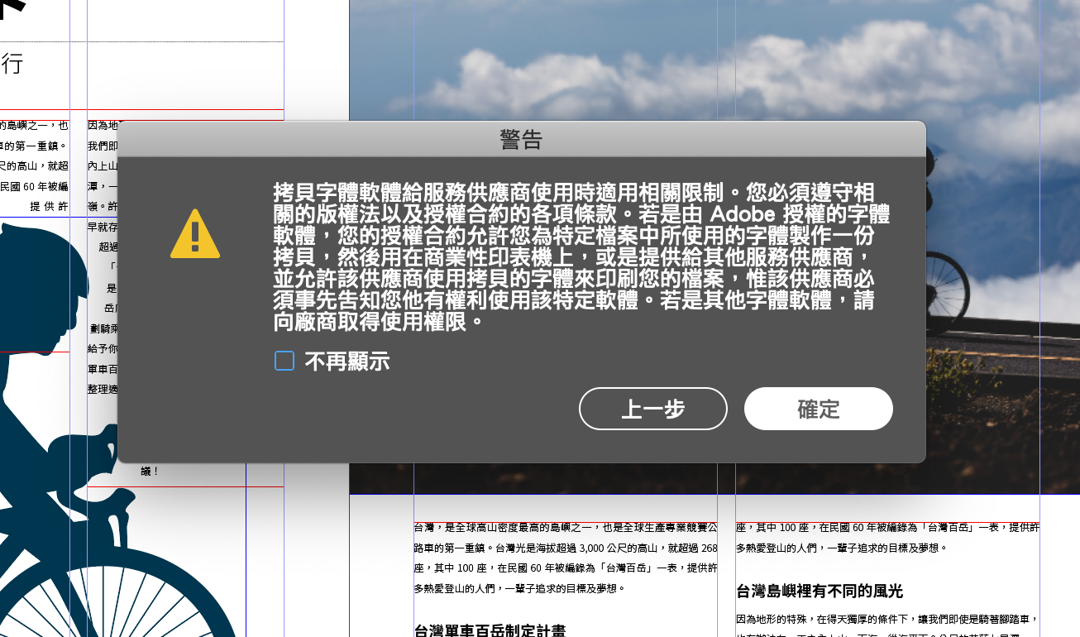This screenshot has width=1080, height=637.
Task: Click the 警告 dialog title bar
Action: pos(521,139)
